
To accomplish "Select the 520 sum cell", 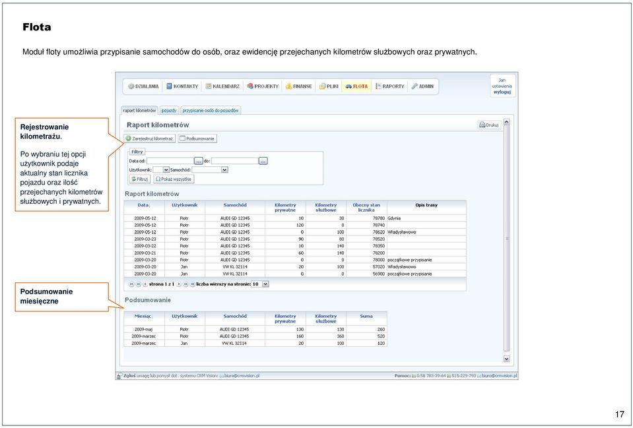I will pyautogui.click(x=366, y=336).
